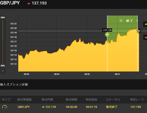147x113 pixels.
Task: Close the sentiment gauge with X icon
Action: (3, 71)
